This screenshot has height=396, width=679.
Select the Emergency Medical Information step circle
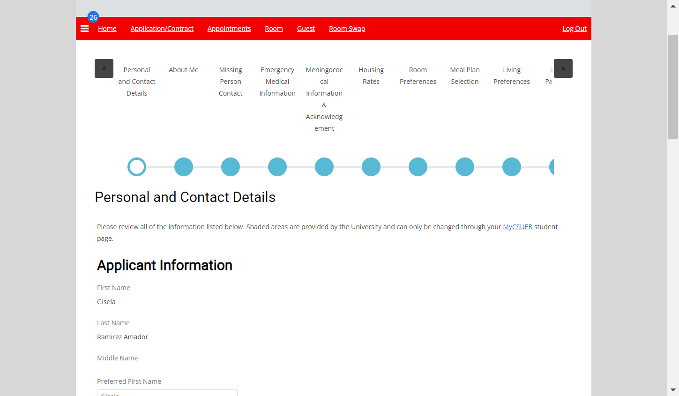coord(277,167)
